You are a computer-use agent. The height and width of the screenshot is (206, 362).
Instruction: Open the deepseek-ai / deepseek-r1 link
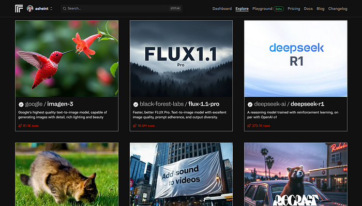[x=289, y=104]
